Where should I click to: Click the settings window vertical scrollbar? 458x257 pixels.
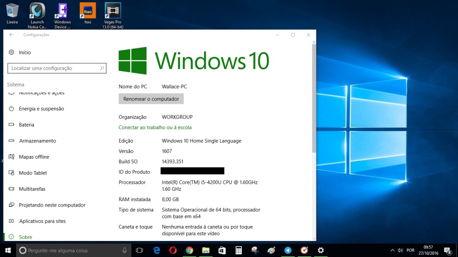314,98
